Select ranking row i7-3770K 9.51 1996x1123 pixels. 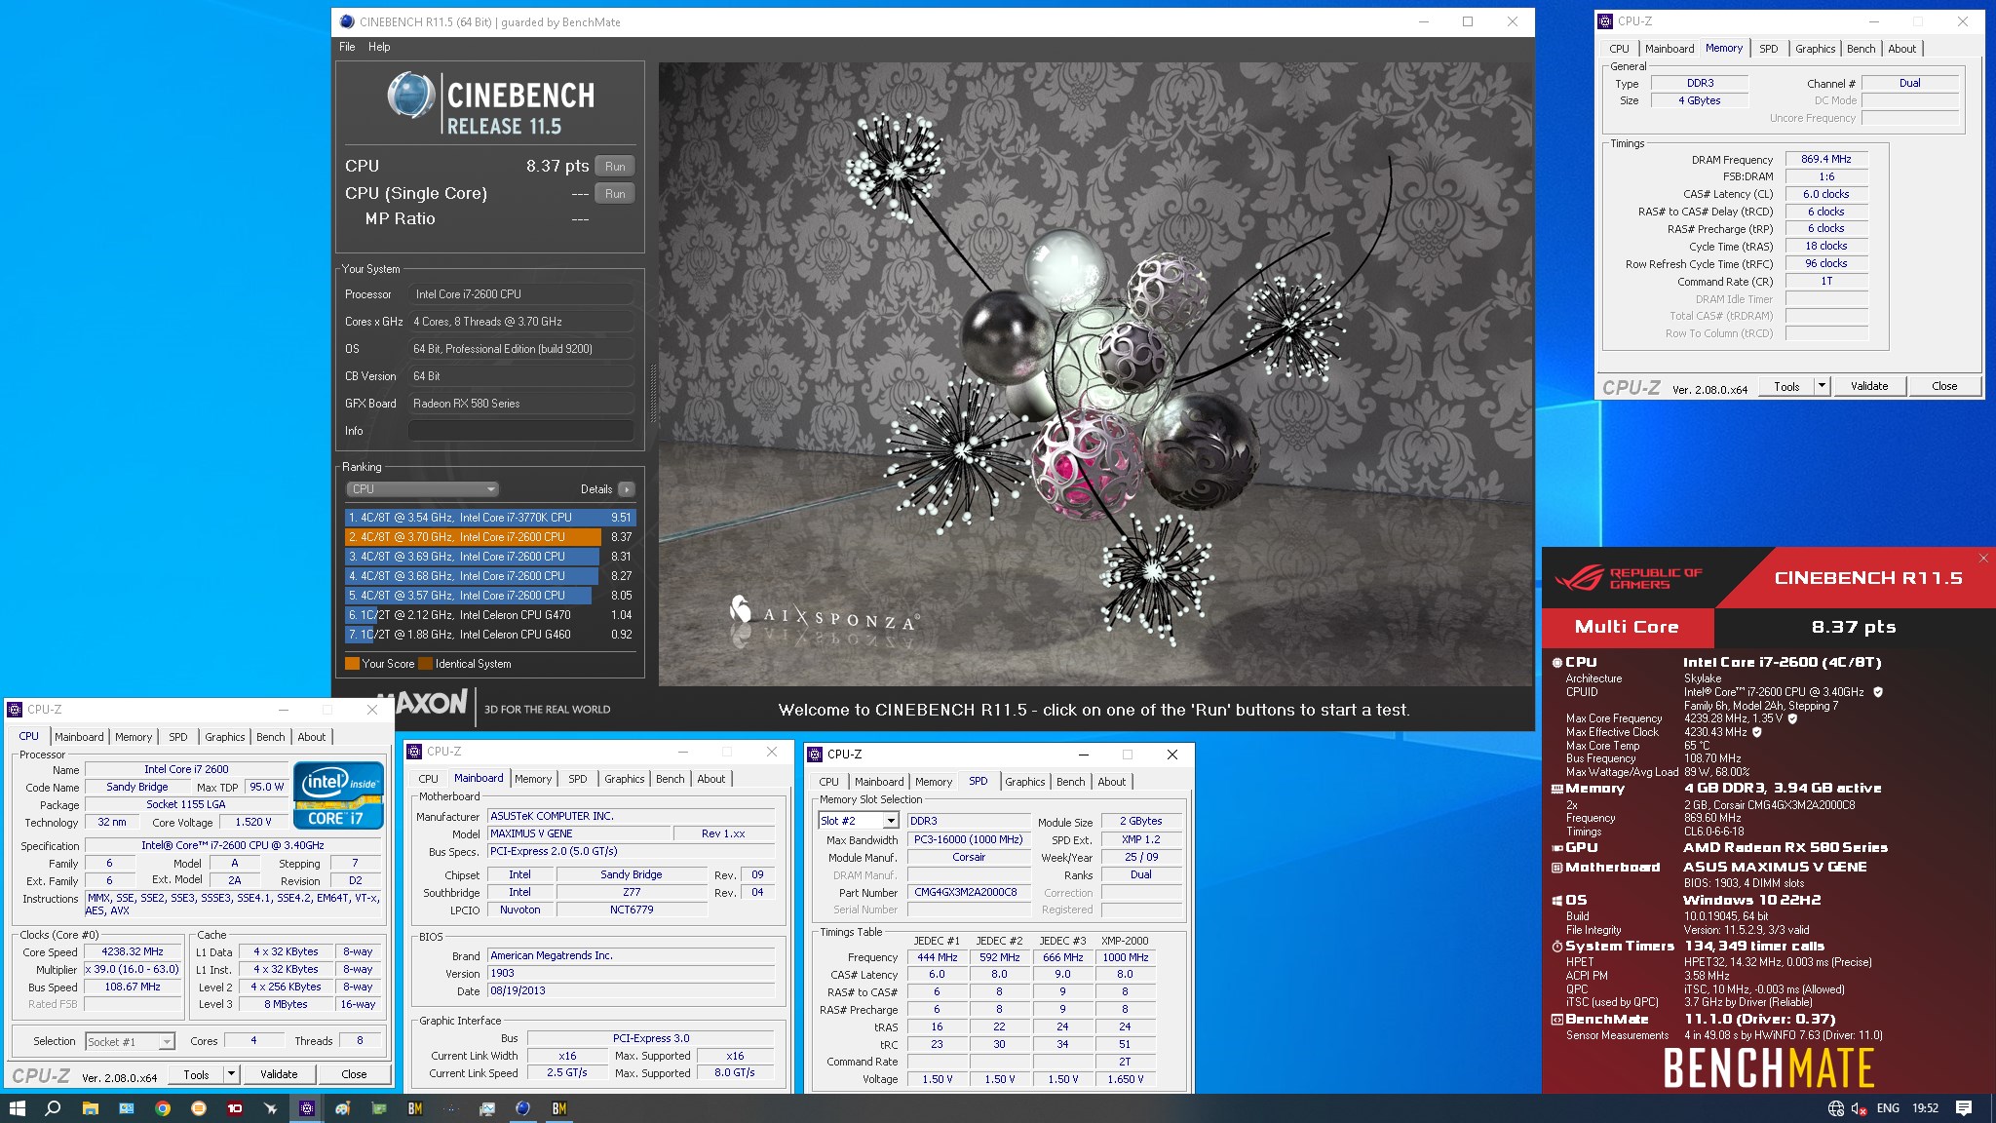[490, 518]
